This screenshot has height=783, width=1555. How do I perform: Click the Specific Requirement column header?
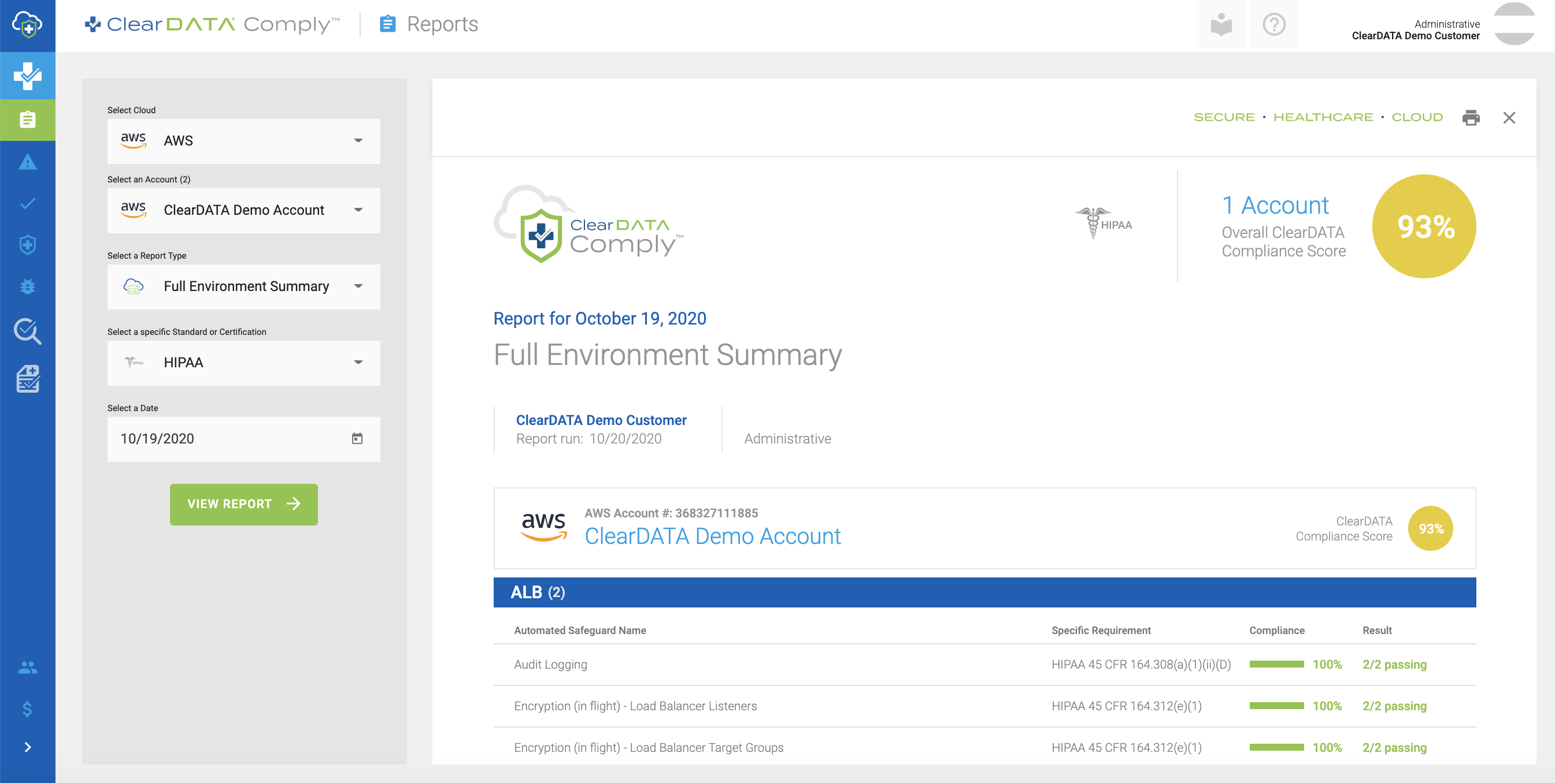click(x=1101, y=630)
